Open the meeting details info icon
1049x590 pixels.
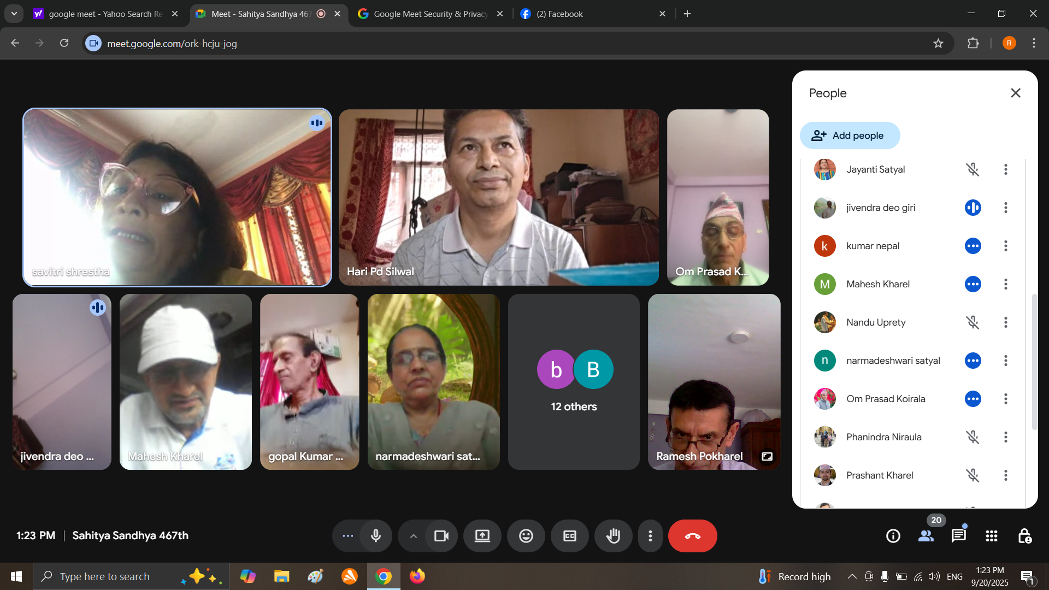893,536
